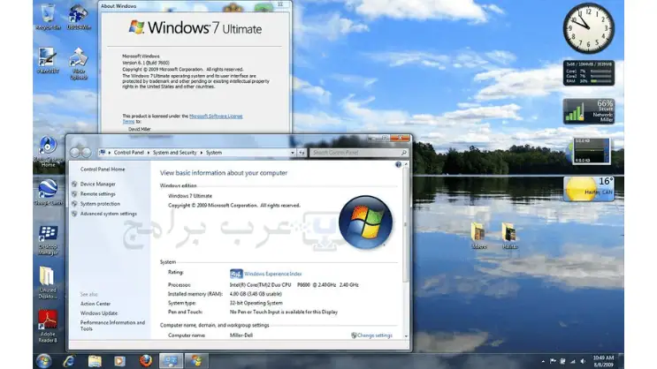Click the network traffic graph gadget
Viewport: 657px width, 369px height.
[591, 151]
